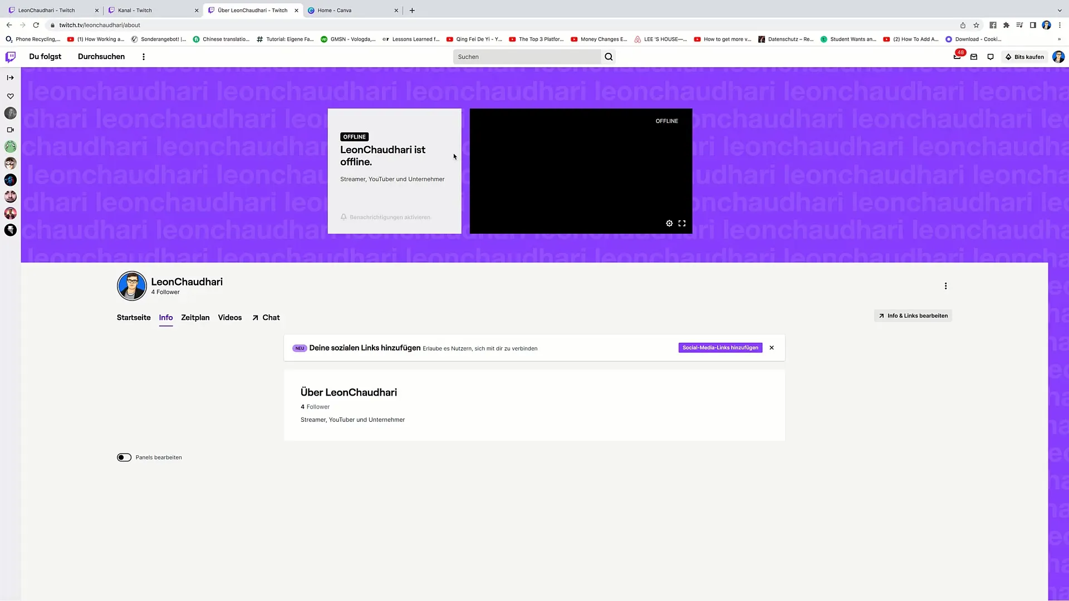Toggle fullscreen on the offline player
Screen dimensions: 1069x601
[x=682, y=223]
